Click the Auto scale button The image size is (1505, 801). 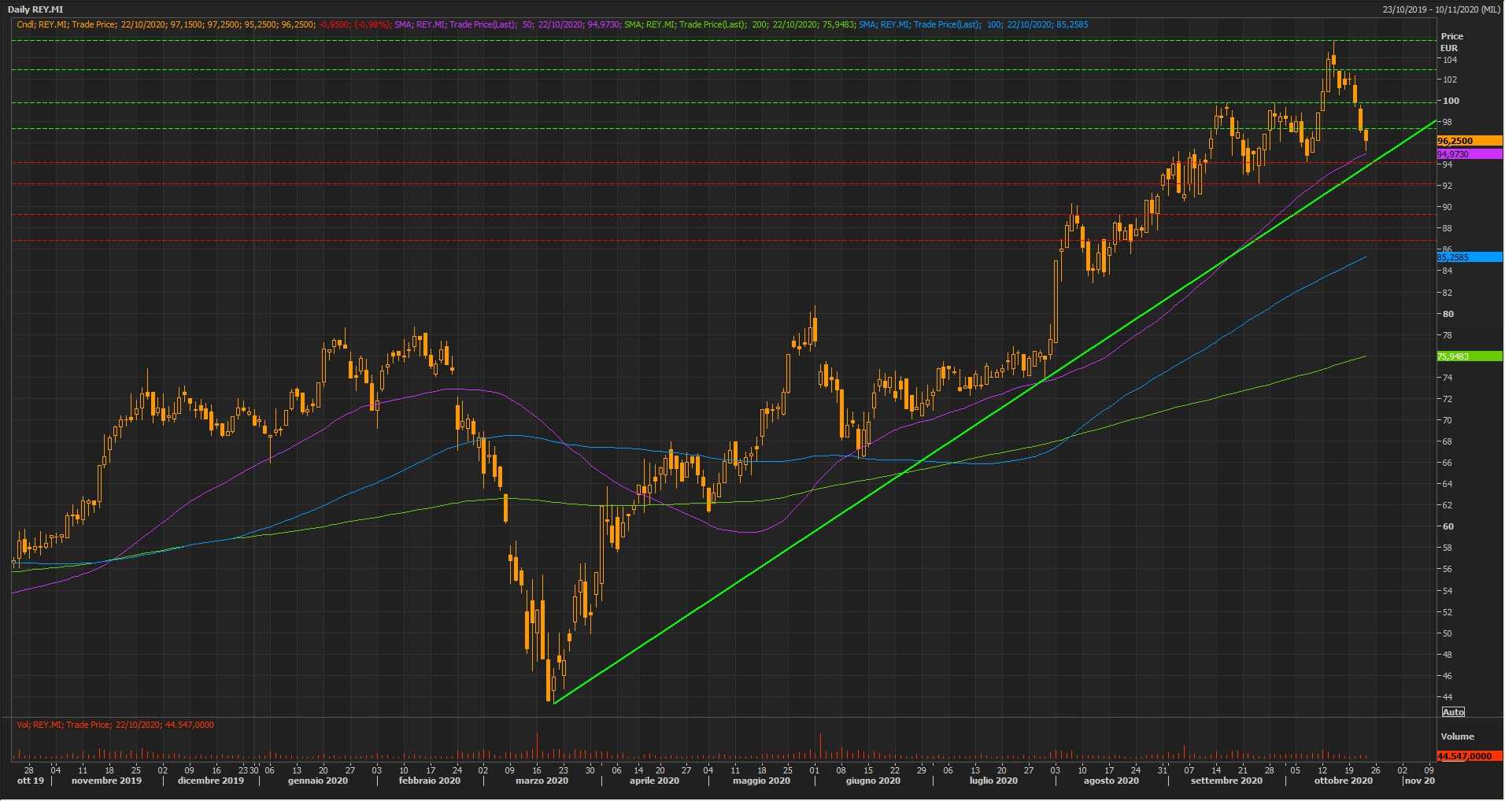1453,712
